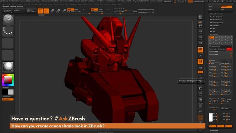Expand BPR Shadow section

pyautogui.click(x=214, y=25)
